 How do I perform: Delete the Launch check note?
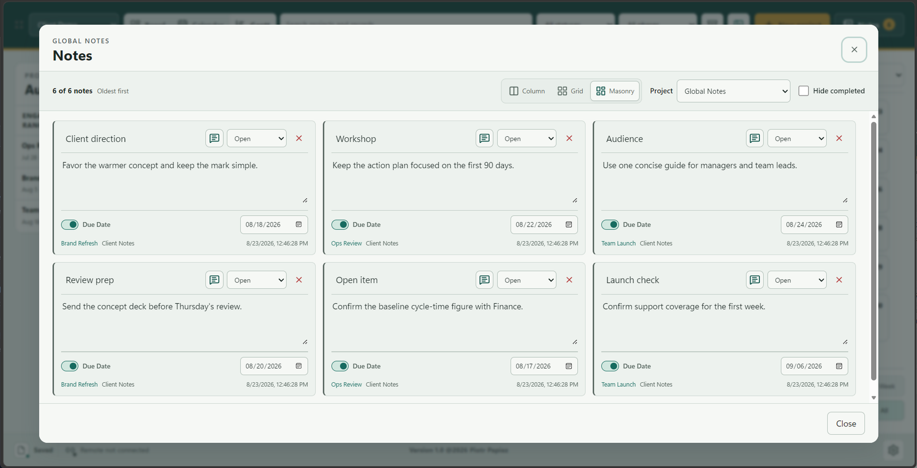coord(839,280)
